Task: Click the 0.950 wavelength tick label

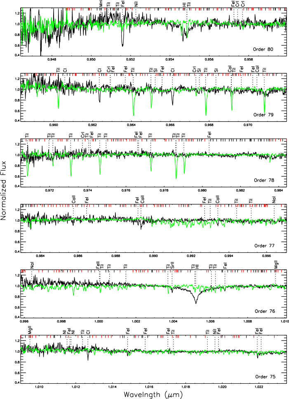Action: pyautogui.click(x=92, y=59)
